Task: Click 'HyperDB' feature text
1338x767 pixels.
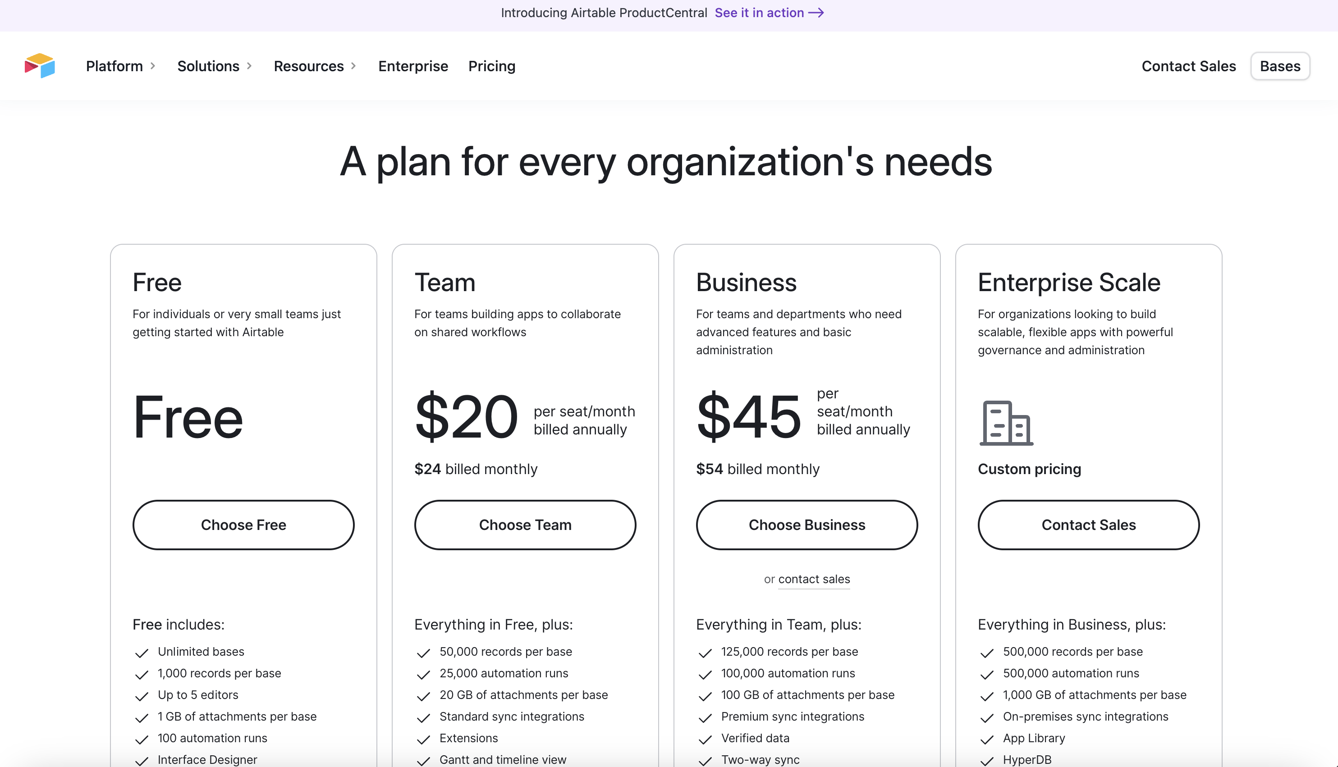Action: tap(1027, 760)
